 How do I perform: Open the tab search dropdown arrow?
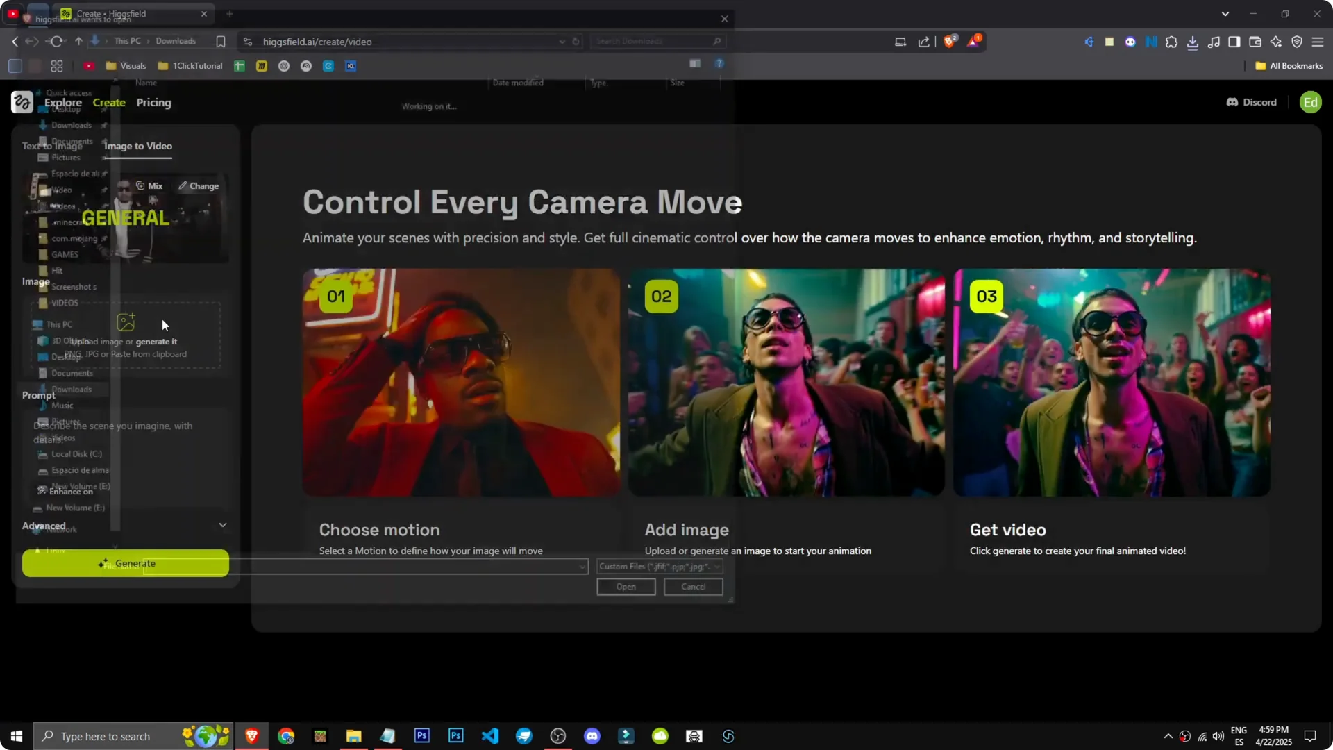pos(1226,13)
